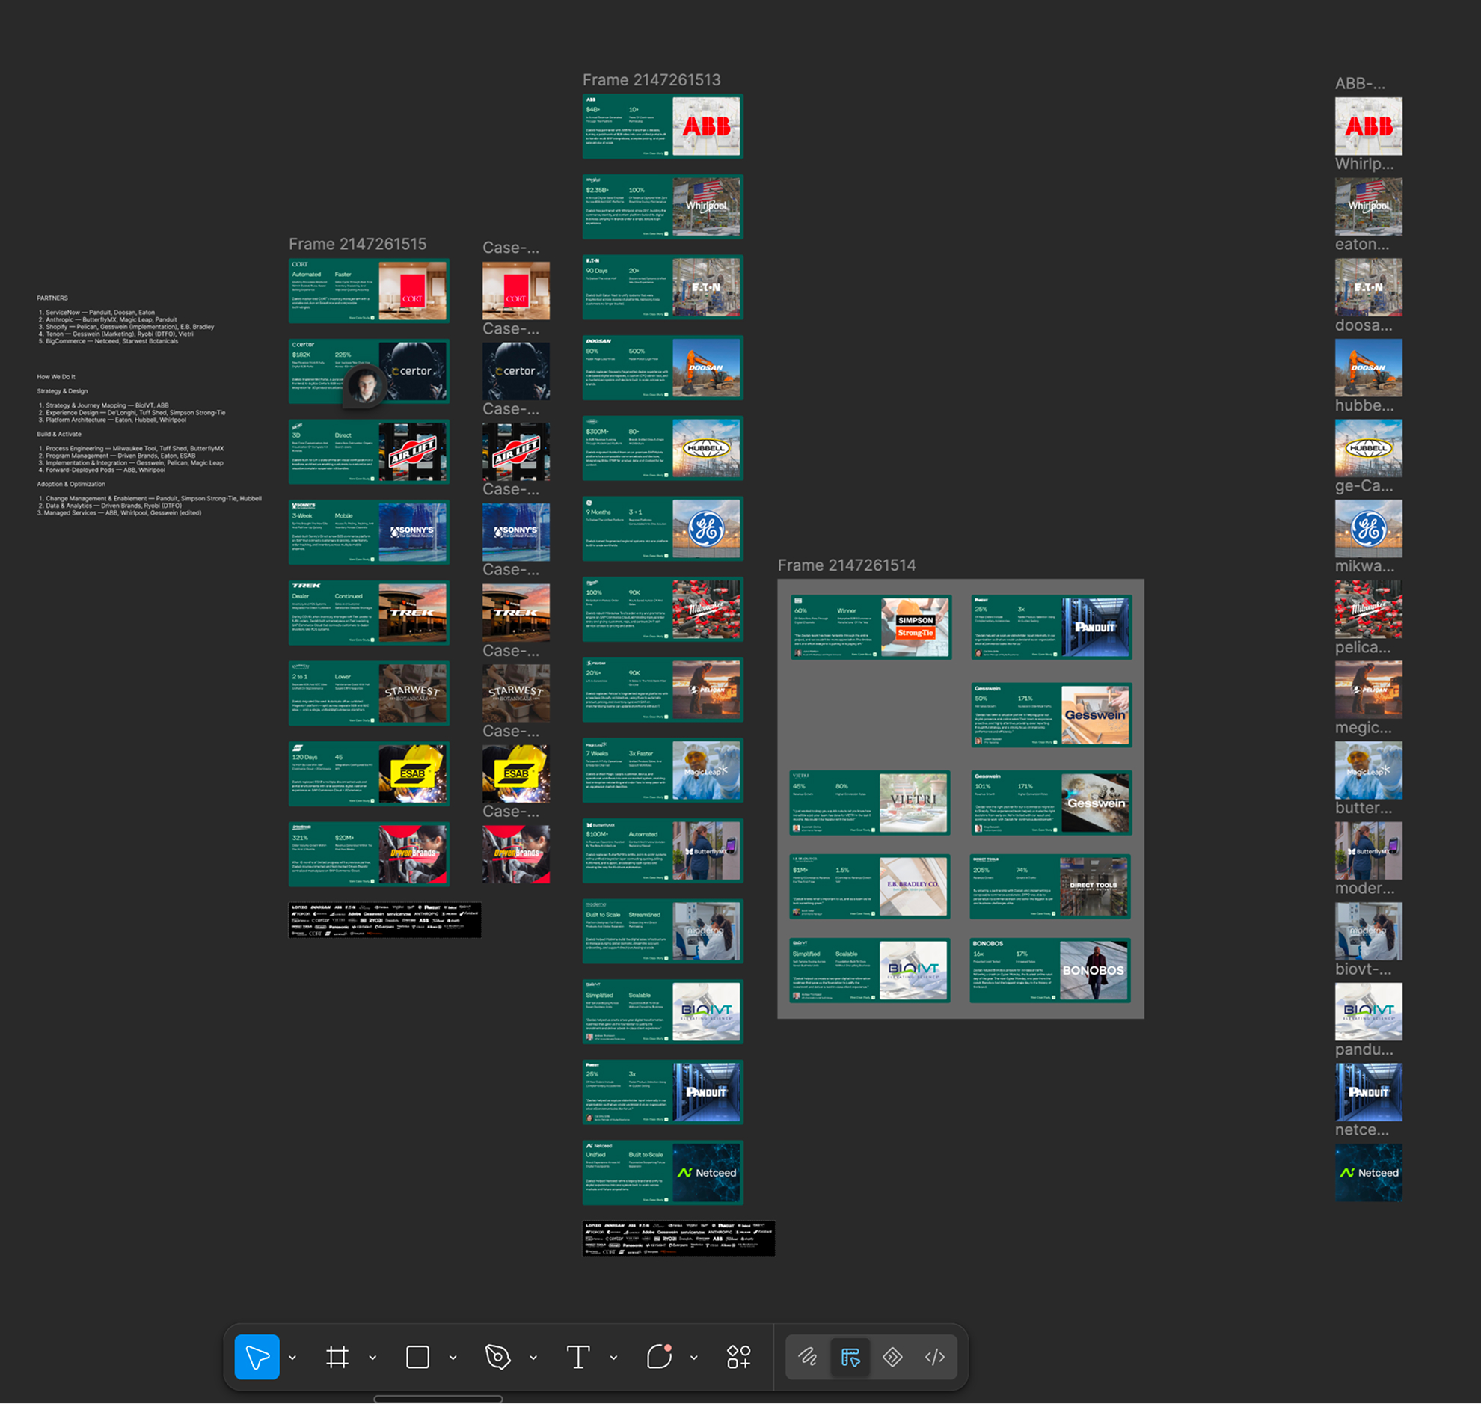Select the 'Frame 2147261515' label
Screen dimensions: 1481x1404
358,244
